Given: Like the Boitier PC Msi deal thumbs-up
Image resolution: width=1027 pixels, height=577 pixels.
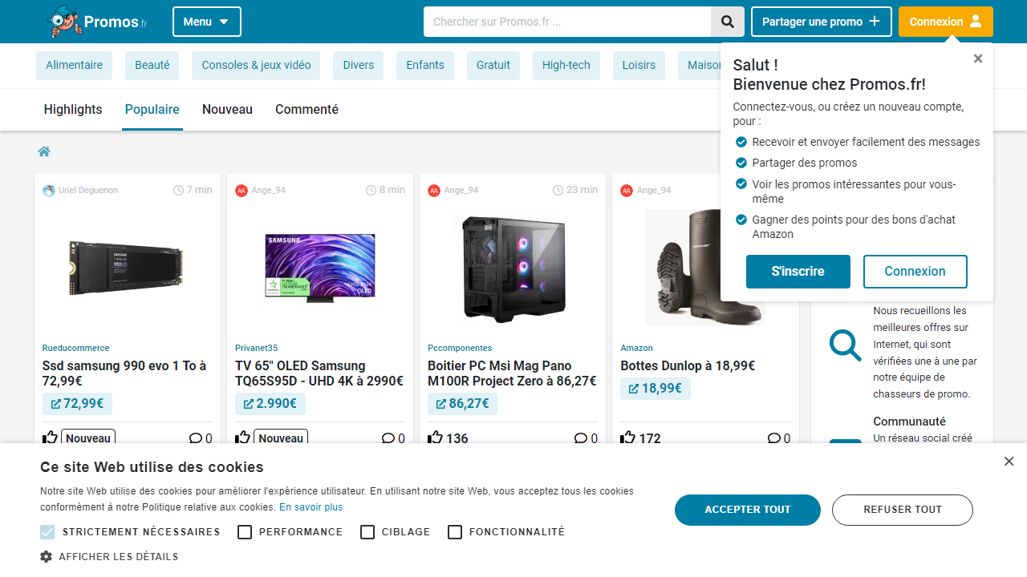Looking at the screenshot, I should coord(436,438).
